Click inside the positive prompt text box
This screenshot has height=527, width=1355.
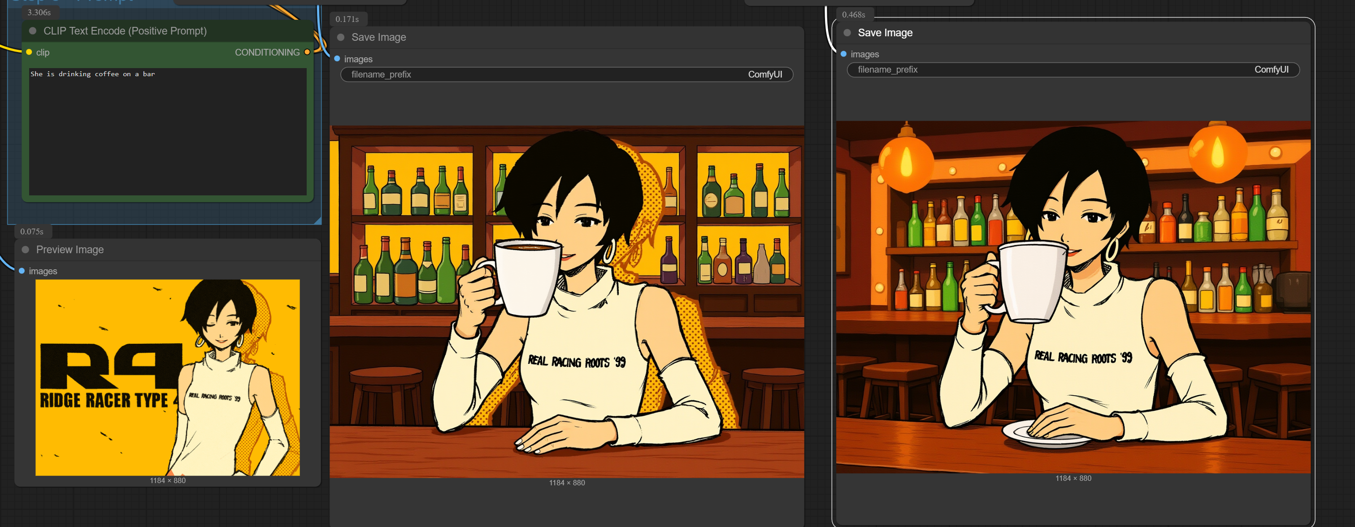(x=167, y=131)
